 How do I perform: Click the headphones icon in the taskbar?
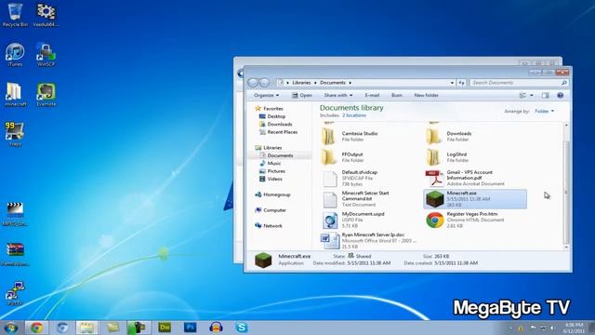click(216, 328)
